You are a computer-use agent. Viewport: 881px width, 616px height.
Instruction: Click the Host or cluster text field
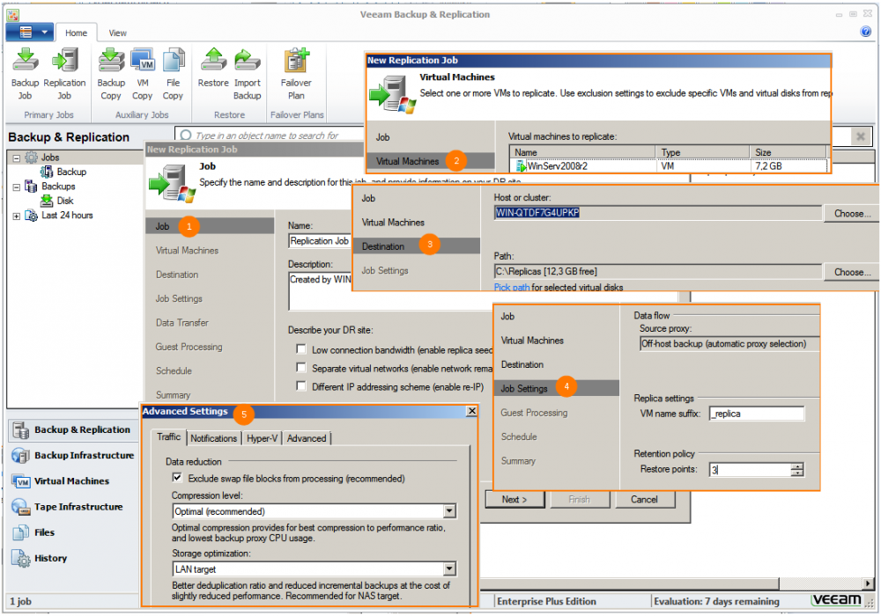coord(657,213)
